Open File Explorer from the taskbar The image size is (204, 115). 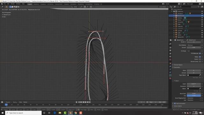tap(60, 113)
